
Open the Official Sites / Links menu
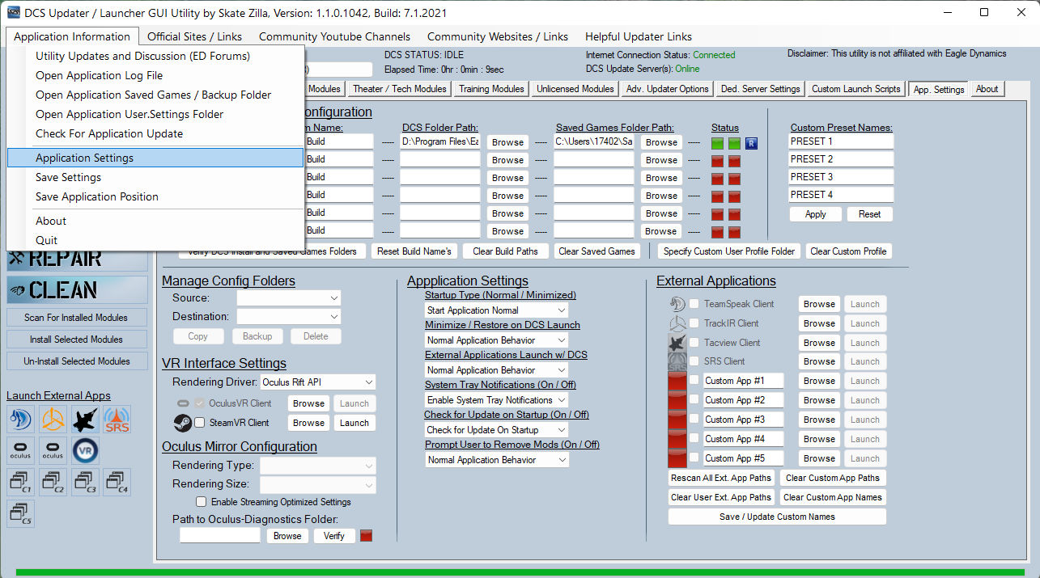click(x=194, y=36)
